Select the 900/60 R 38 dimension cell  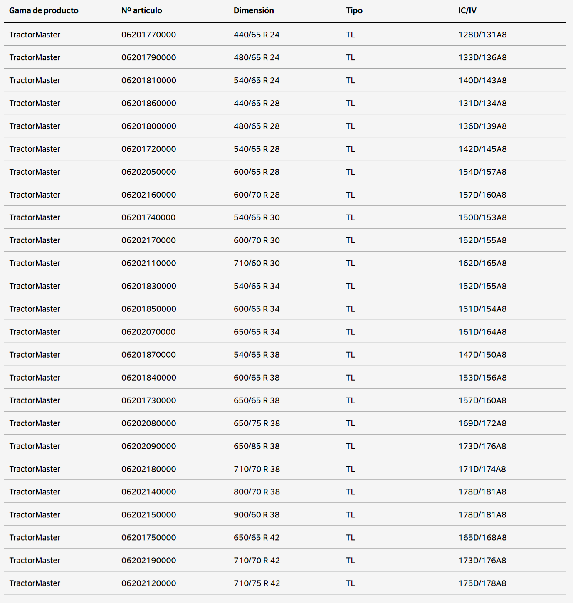point(257,514)
